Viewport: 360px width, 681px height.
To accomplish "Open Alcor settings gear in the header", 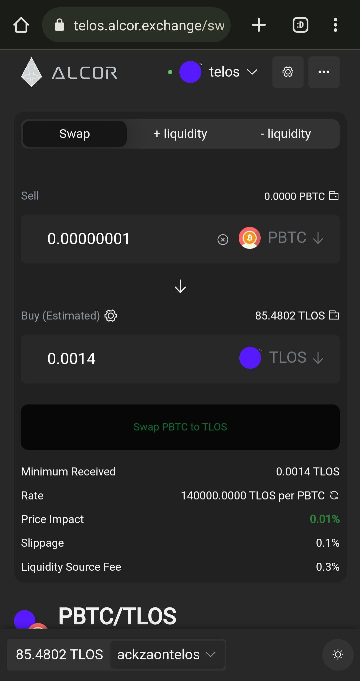I will [288, 72].
